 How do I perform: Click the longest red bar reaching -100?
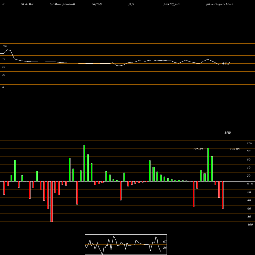(52, 201)
